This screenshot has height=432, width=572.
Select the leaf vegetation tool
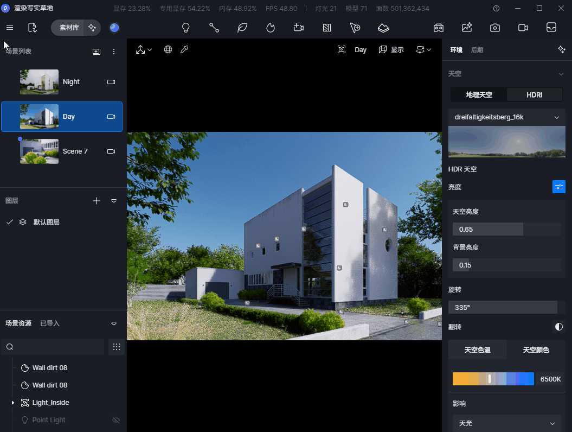point(242,28)
